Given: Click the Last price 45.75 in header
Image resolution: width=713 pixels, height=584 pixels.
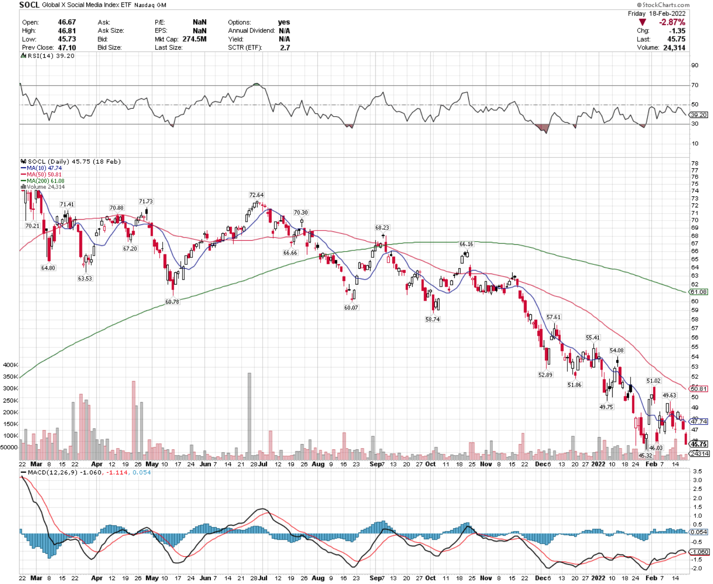Looking at the screenshot, I should [676, 39].
